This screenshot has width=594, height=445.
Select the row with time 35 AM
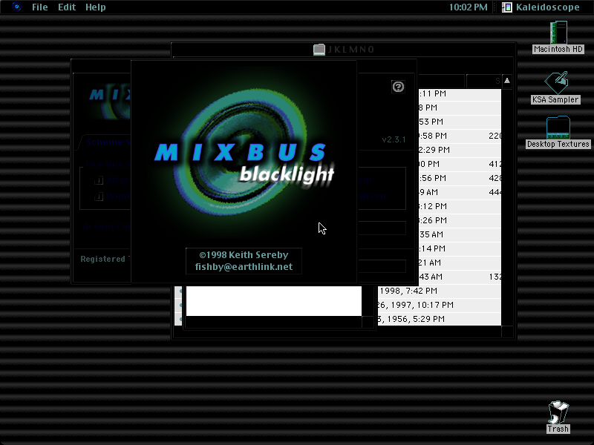tap(460, 234)
